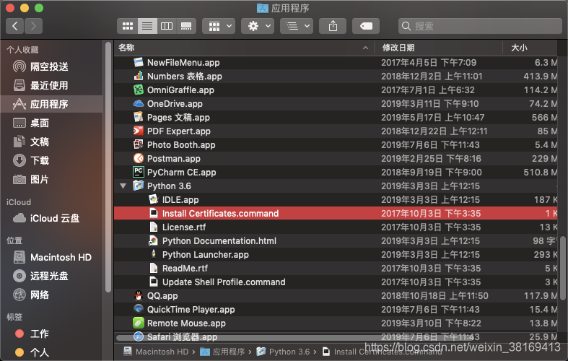This screenshot has width=568, height=361.
Task: Focus the 搜索 search field
Action: point(480,26)
